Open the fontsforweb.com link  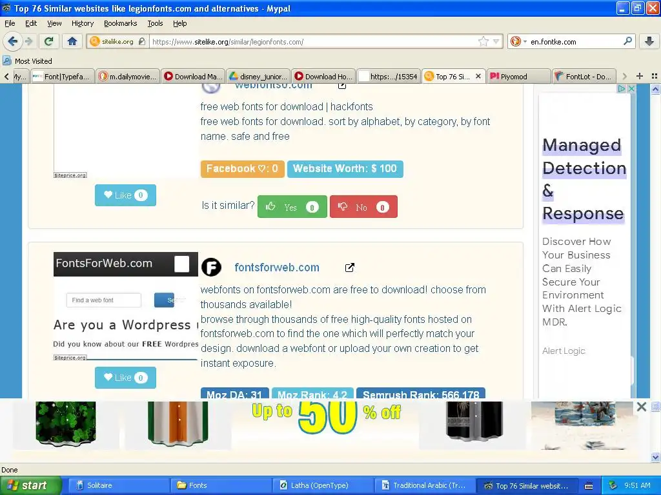tap(277, 267)
